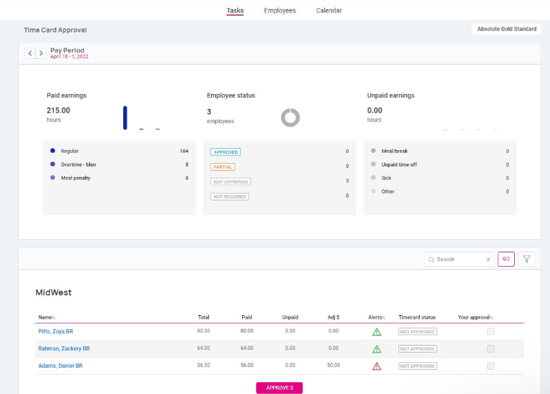550x394 pixels.
Task: Click red alert triangle for Adams, Daniel
Action: tap(376, 366)
